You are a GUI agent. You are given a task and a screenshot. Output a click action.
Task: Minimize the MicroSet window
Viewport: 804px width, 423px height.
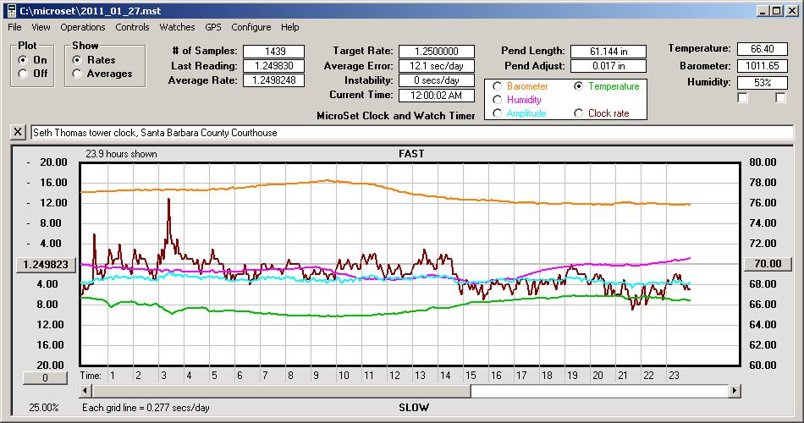click(x=763, y=10)
